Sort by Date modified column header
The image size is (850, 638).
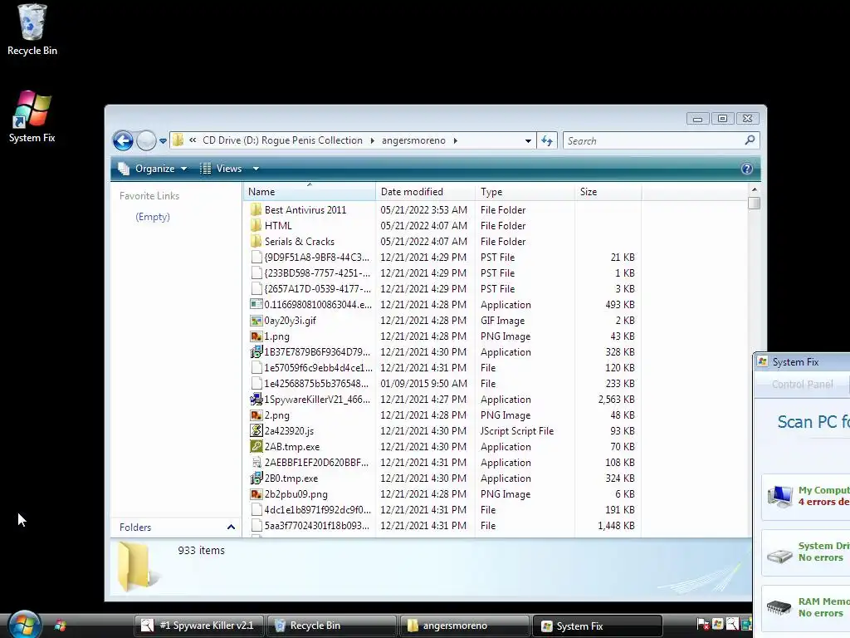pyautogui.click(x=425, y=192)
